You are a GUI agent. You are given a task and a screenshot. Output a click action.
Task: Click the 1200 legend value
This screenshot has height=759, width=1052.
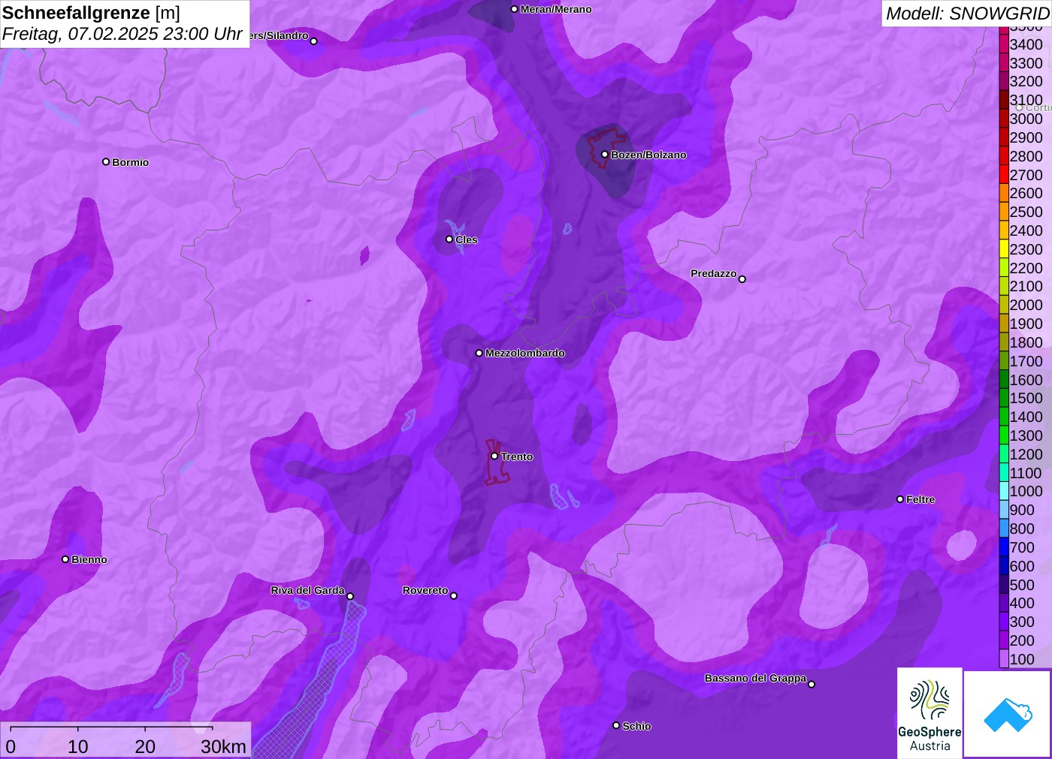[x=1026, y=454]
